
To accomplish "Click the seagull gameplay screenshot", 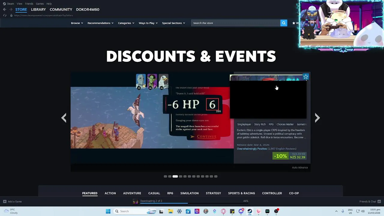I will point(152,118).
